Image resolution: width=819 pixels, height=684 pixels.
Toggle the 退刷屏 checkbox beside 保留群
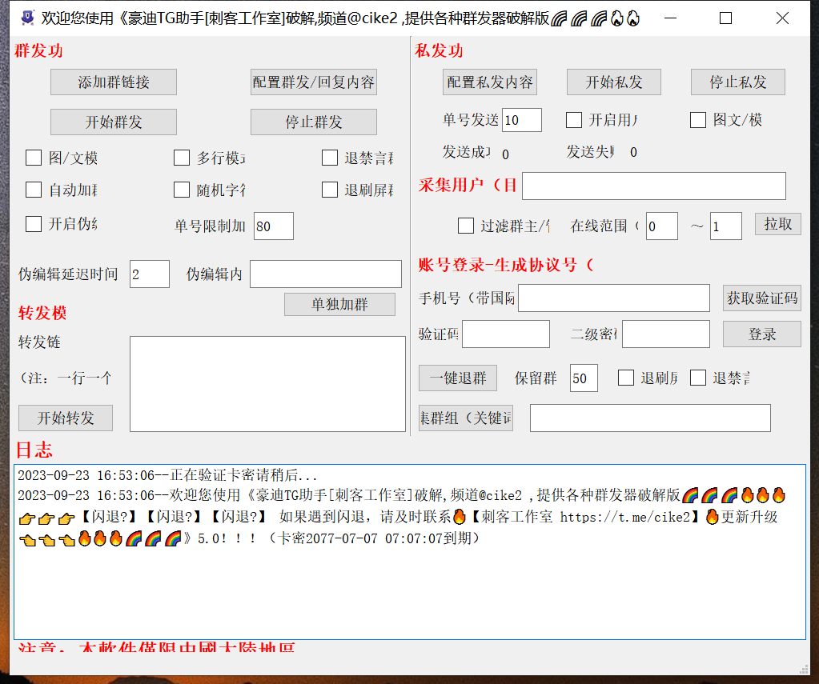coord(626,378)
